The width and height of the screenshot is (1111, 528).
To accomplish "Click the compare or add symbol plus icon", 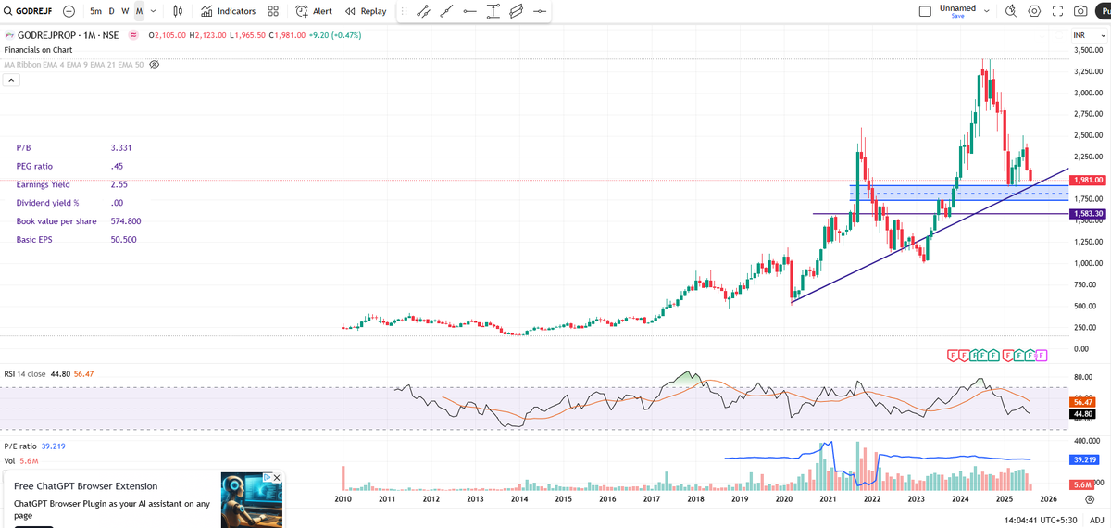I will pos(69,11).
